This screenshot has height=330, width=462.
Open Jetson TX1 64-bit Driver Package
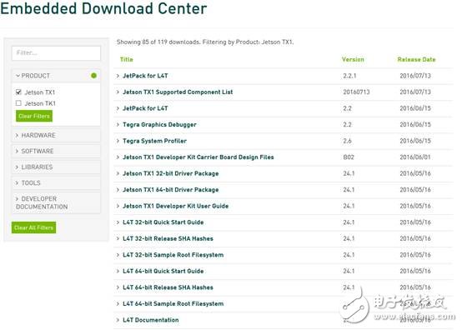[171, 190]
